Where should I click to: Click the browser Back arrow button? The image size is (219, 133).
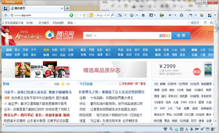(x=6, y=15)
